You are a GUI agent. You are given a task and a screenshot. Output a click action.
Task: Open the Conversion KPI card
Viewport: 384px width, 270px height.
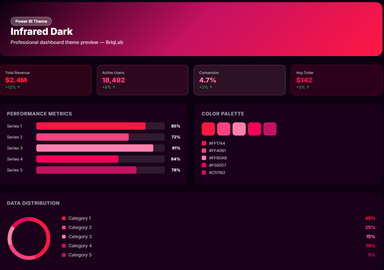(239, 80)
